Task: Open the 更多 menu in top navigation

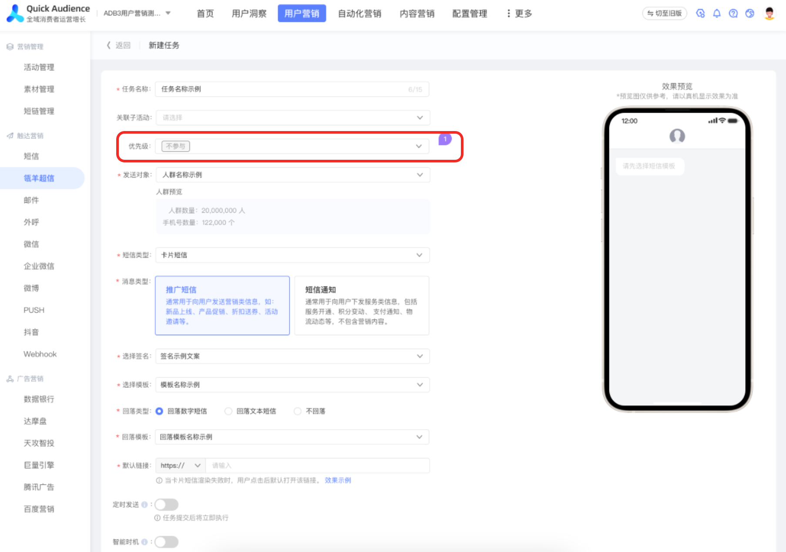Action: pyautogui.click(x=520, y=13)
